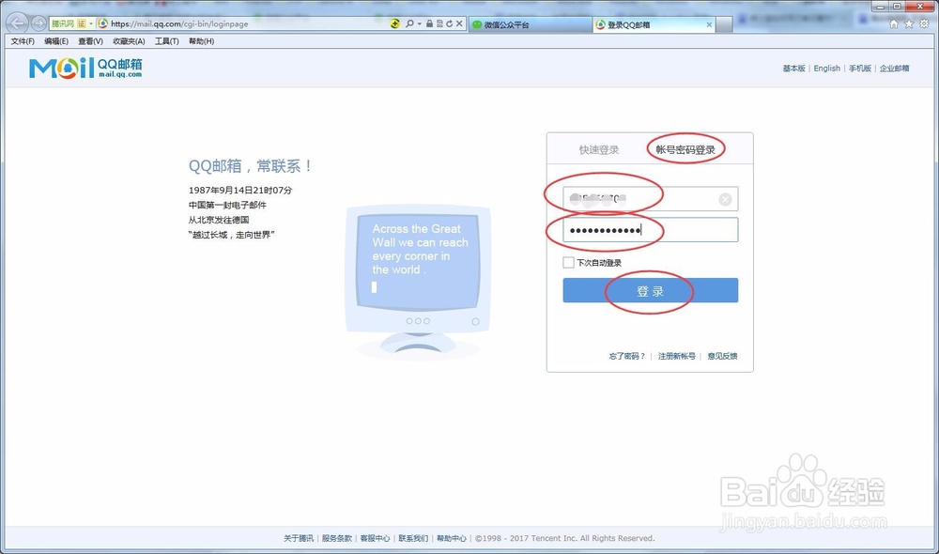Open the 手机版 link

tap(859, 69)
